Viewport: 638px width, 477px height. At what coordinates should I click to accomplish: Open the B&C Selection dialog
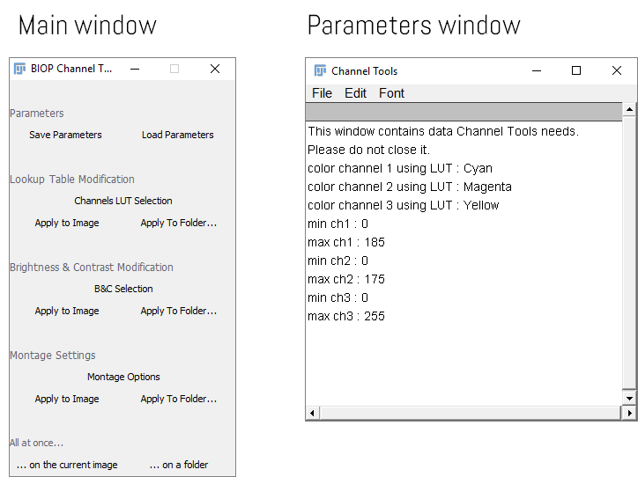pyautogui.click(x=123, y=289)
